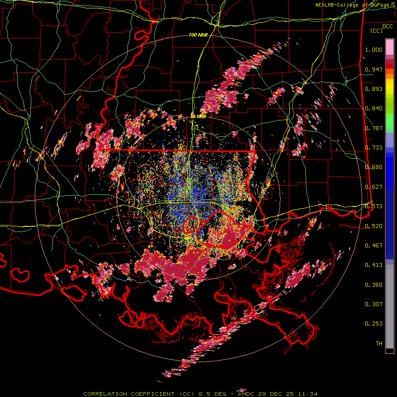Click the 100 NMI range ring label
This screenshot has height=397, width=397.
198,35
